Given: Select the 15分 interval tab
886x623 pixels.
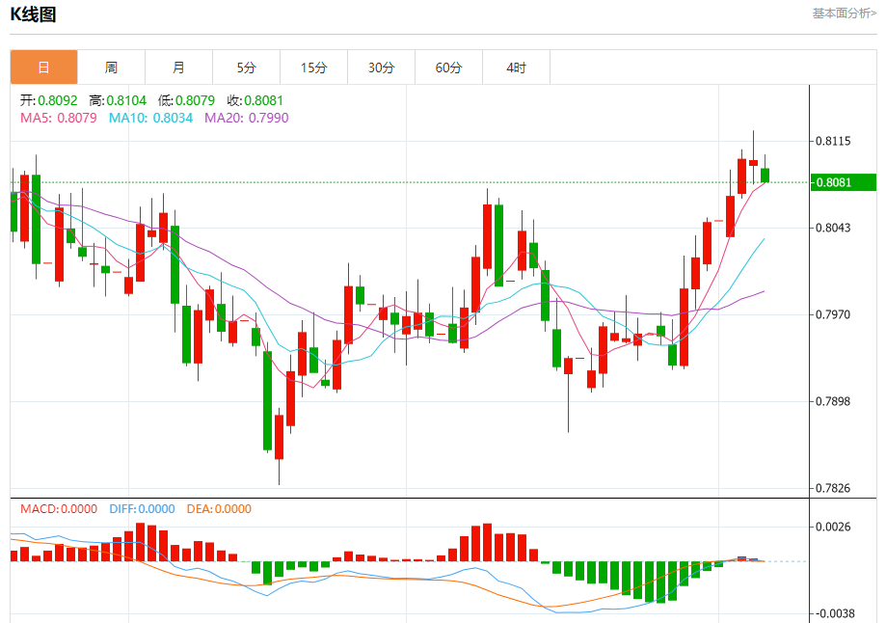Looking at the screenshot, I should [x=313, y=68].
